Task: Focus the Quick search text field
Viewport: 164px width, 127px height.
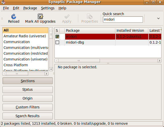Action: pyautogui.click(x=123, y=19)
